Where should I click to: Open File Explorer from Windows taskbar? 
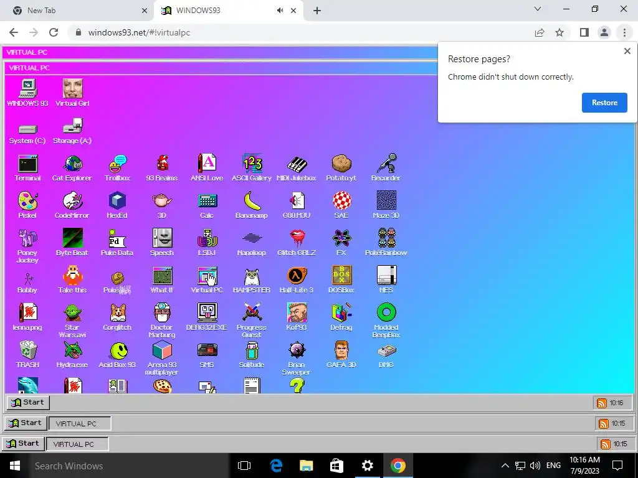pos(306,466)
